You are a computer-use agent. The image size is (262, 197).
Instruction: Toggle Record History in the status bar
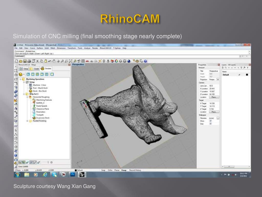[135, 170]
